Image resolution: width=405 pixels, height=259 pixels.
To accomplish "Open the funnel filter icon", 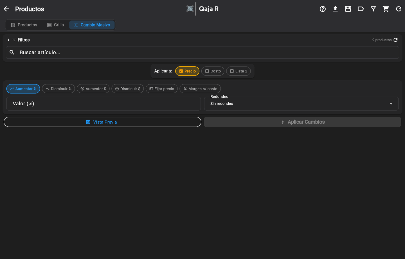I will coord(373,9).
